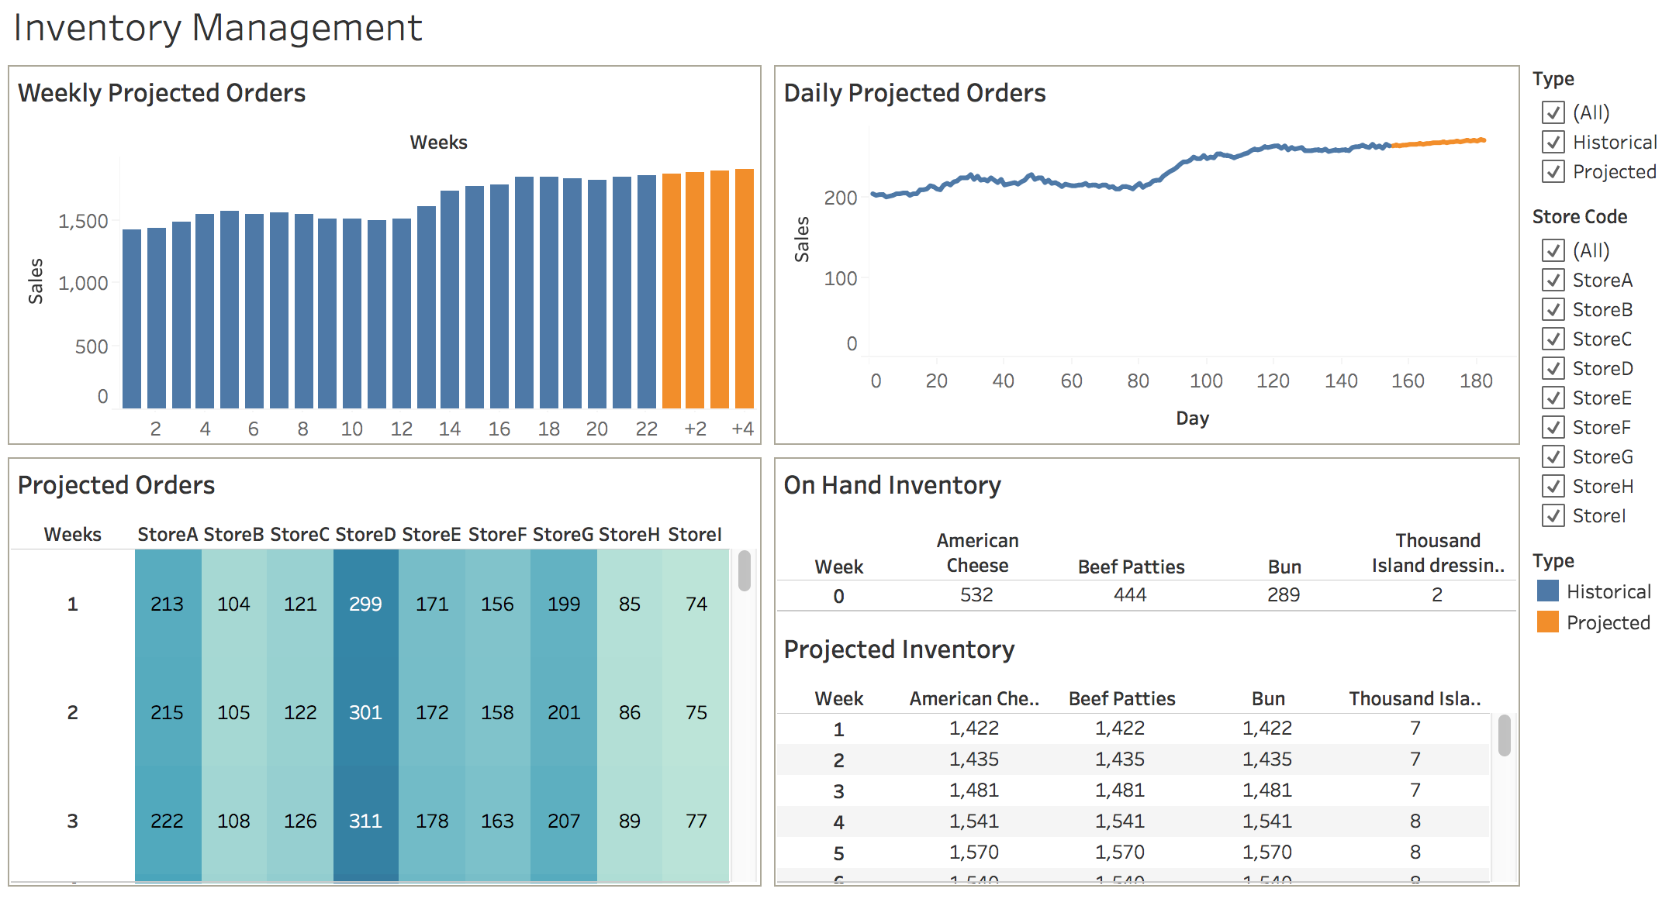Toggle the Historical type checkbox
1669x899 pixels.
tap(1553, 142)
